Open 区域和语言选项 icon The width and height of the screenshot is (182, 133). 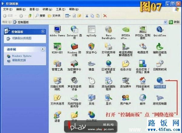(109, 63)
